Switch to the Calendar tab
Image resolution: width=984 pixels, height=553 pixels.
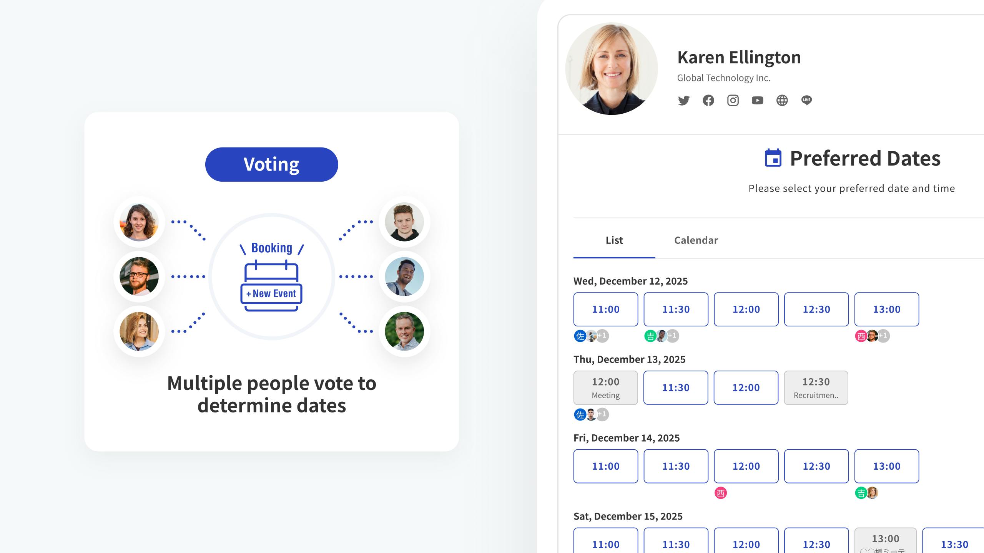(x=696, y=240)
